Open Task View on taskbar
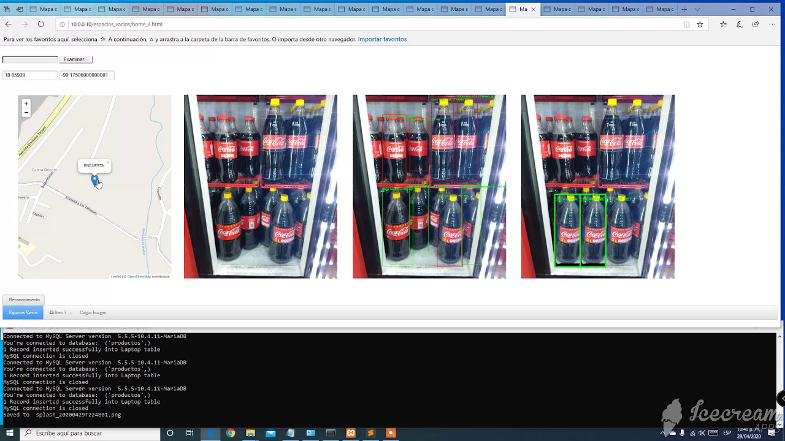 click(x=190, y=433)
